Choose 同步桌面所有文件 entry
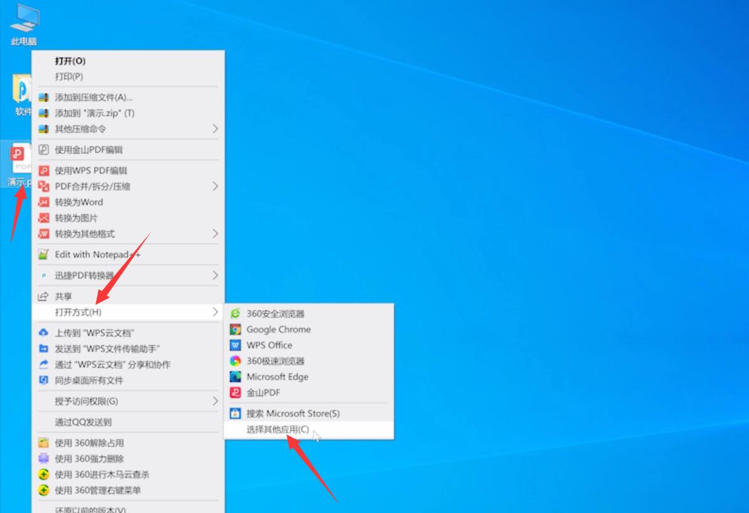The image size is (749, 513). pyautogui.click(x=128, y=380)
